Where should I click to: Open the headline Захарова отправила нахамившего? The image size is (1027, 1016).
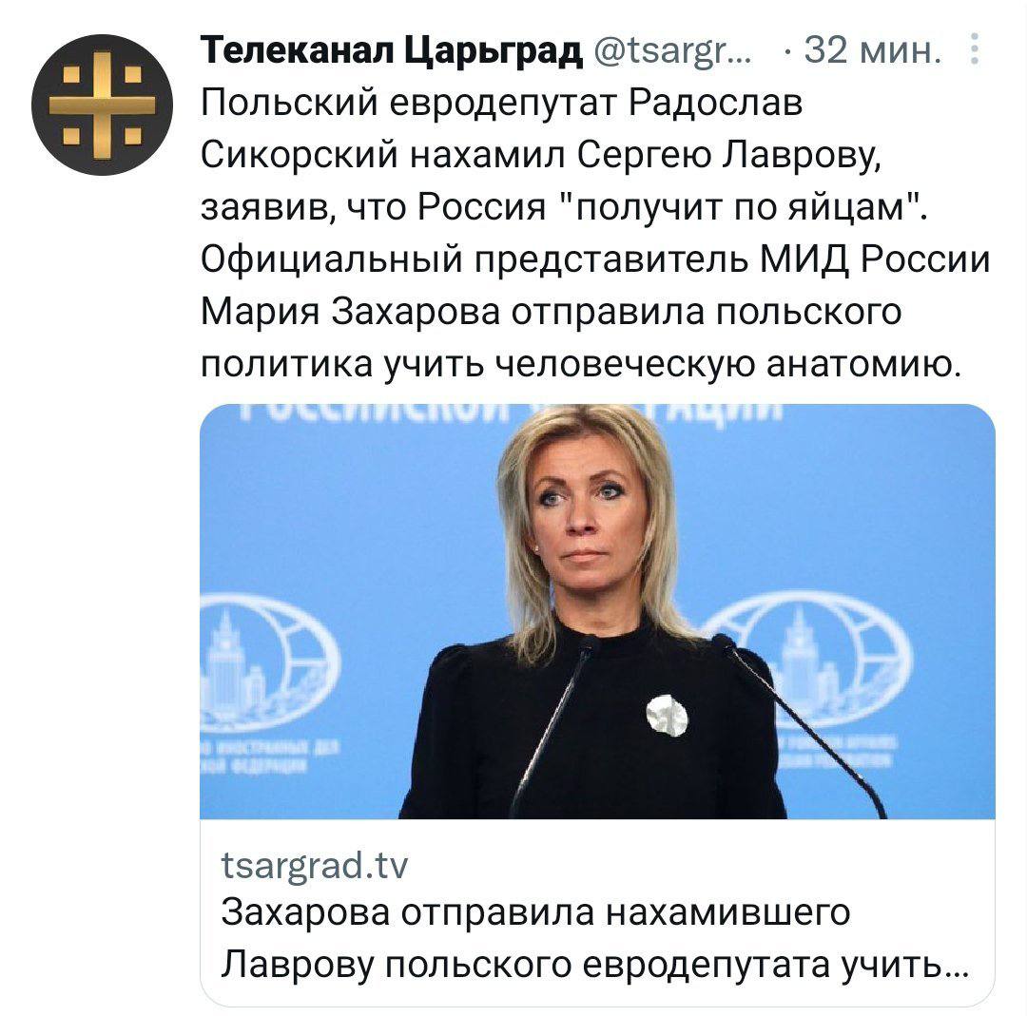535,911
